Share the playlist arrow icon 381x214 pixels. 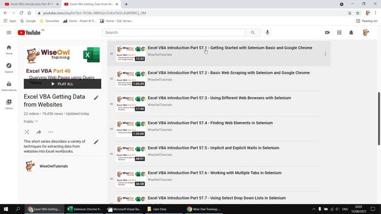pos(39,132)
